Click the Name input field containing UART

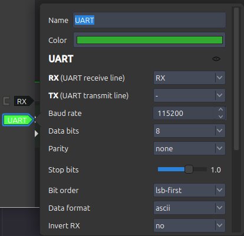point(149,20)
